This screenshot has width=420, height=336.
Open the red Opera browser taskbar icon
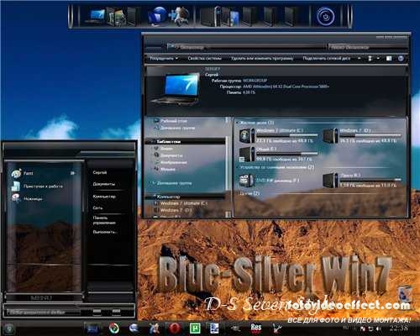175,328
